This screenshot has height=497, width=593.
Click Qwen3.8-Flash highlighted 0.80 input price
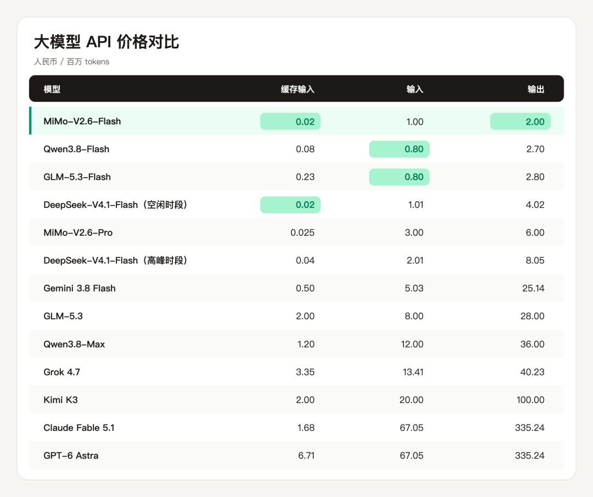tap(399, 149)
